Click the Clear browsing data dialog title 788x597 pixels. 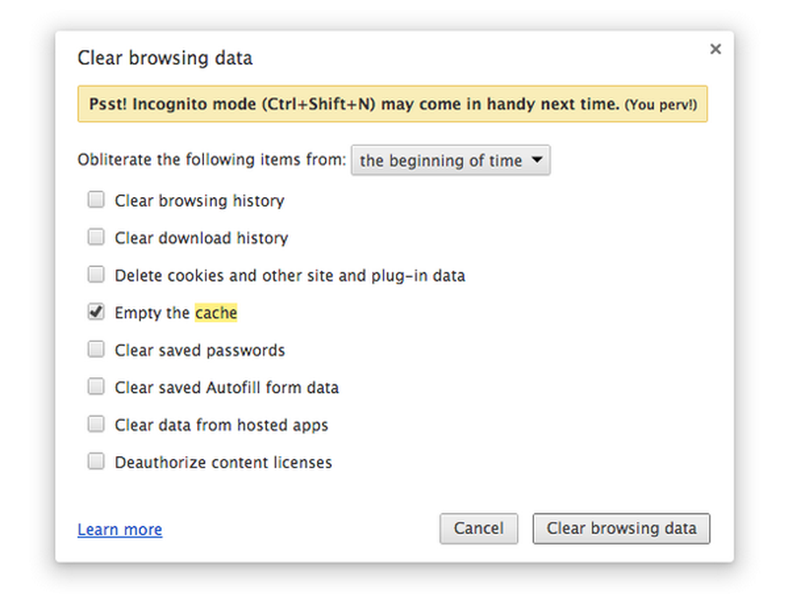165,59
